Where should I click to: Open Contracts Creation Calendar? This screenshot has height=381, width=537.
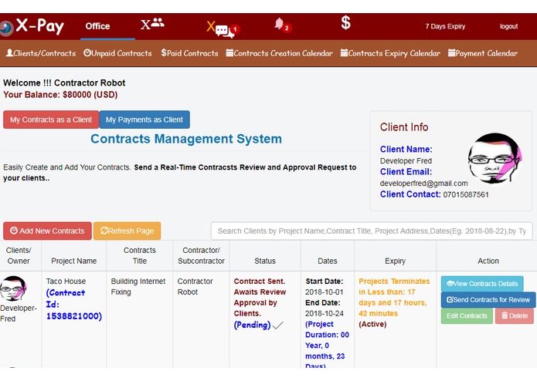[x=279, y=53]
